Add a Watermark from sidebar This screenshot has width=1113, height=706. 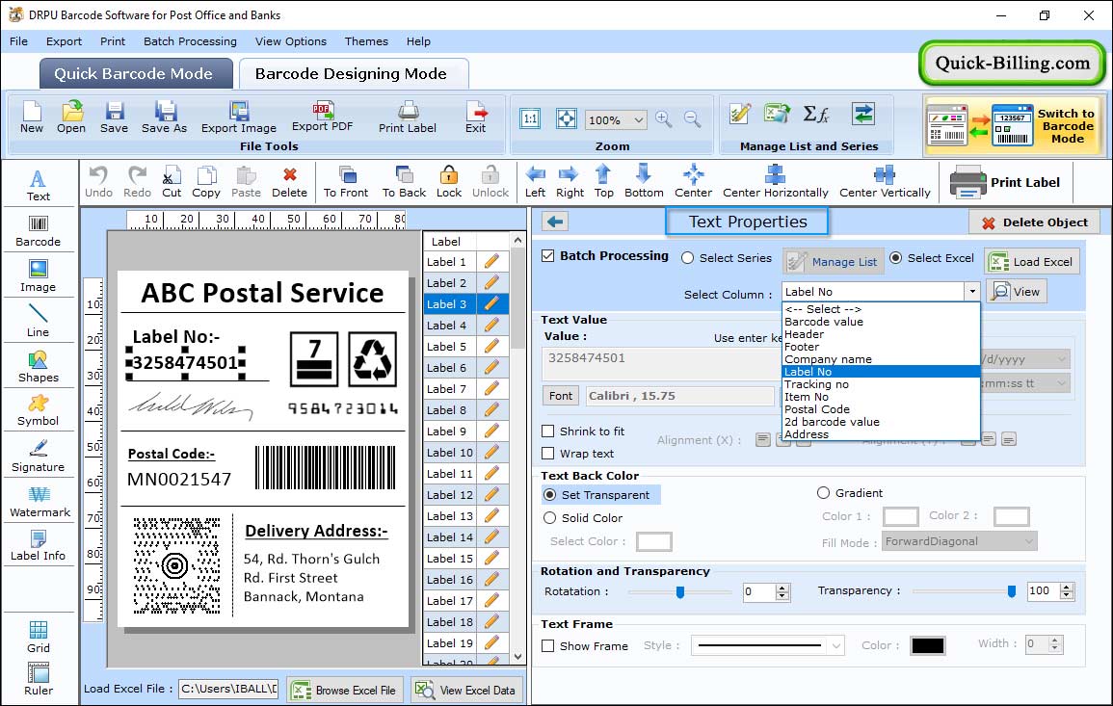coord(40,502)
